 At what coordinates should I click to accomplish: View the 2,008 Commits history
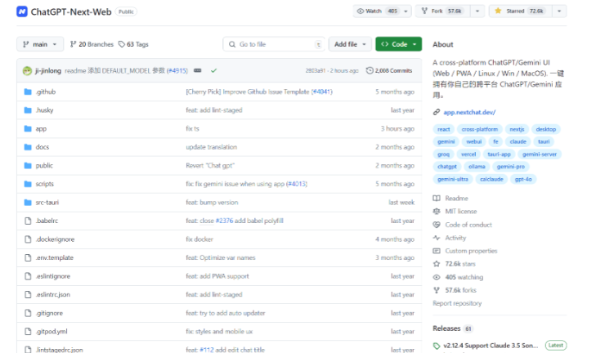click(x=389, y=71)
